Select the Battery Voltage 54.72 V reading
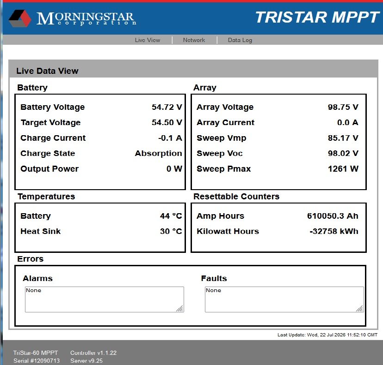 pyautogui.click(x=167, y=107)
